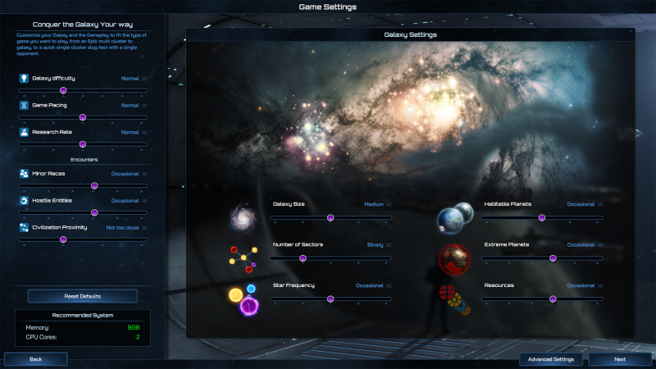Click the recommended CPU Cores value '2'
656x369 pixels.
point(138,337)
